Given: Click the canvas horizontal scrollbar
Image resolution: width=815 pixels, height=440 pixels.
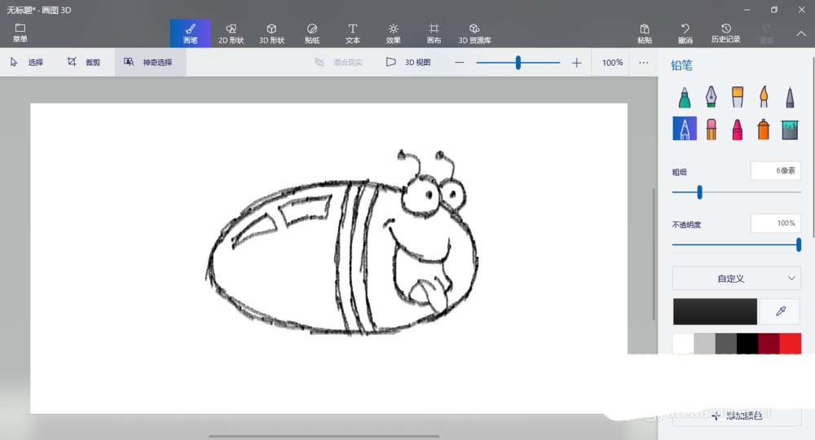Looking at the screenshot, I should pyautogui.click(x=324, y=437).
